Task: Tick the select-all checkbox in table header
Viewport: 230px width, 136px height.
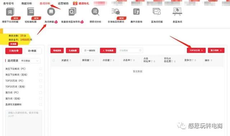Action: (x=54, y=60)
